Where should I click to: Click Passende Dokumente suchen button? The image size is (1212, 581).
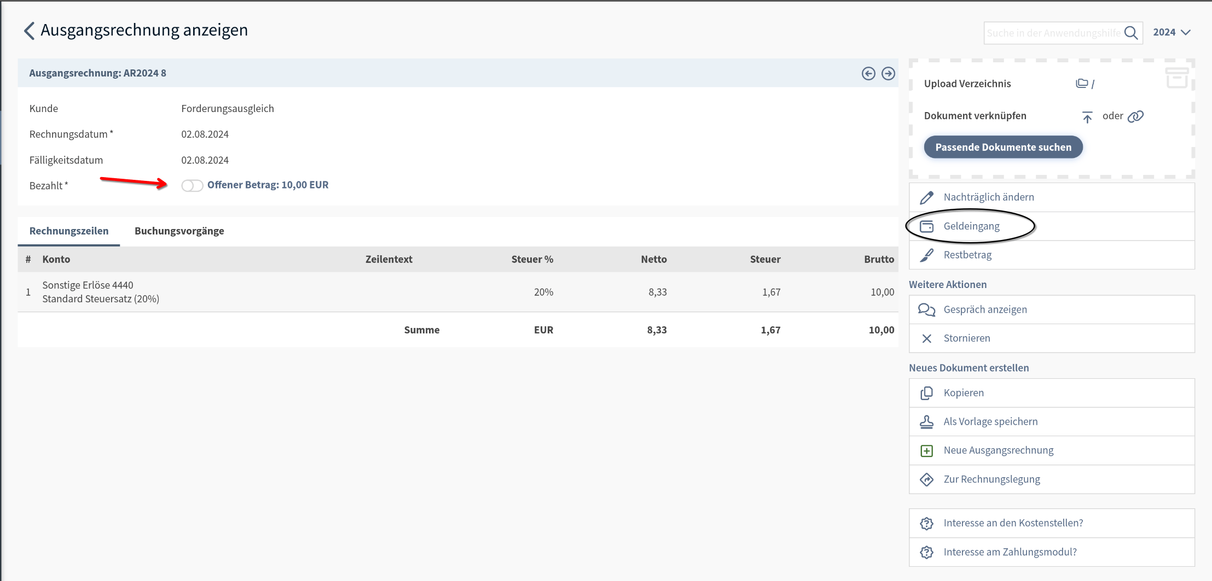click(x=1003, y=147)
